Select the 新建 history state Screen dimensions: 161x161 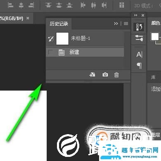click(85, 52)
